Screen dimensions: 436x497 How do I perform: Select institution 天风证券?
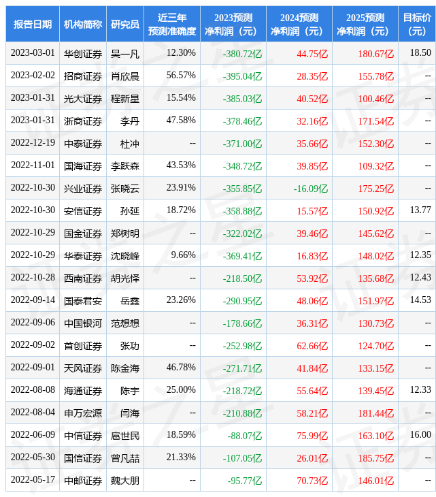pyautogui.click(x=82, y=368)
